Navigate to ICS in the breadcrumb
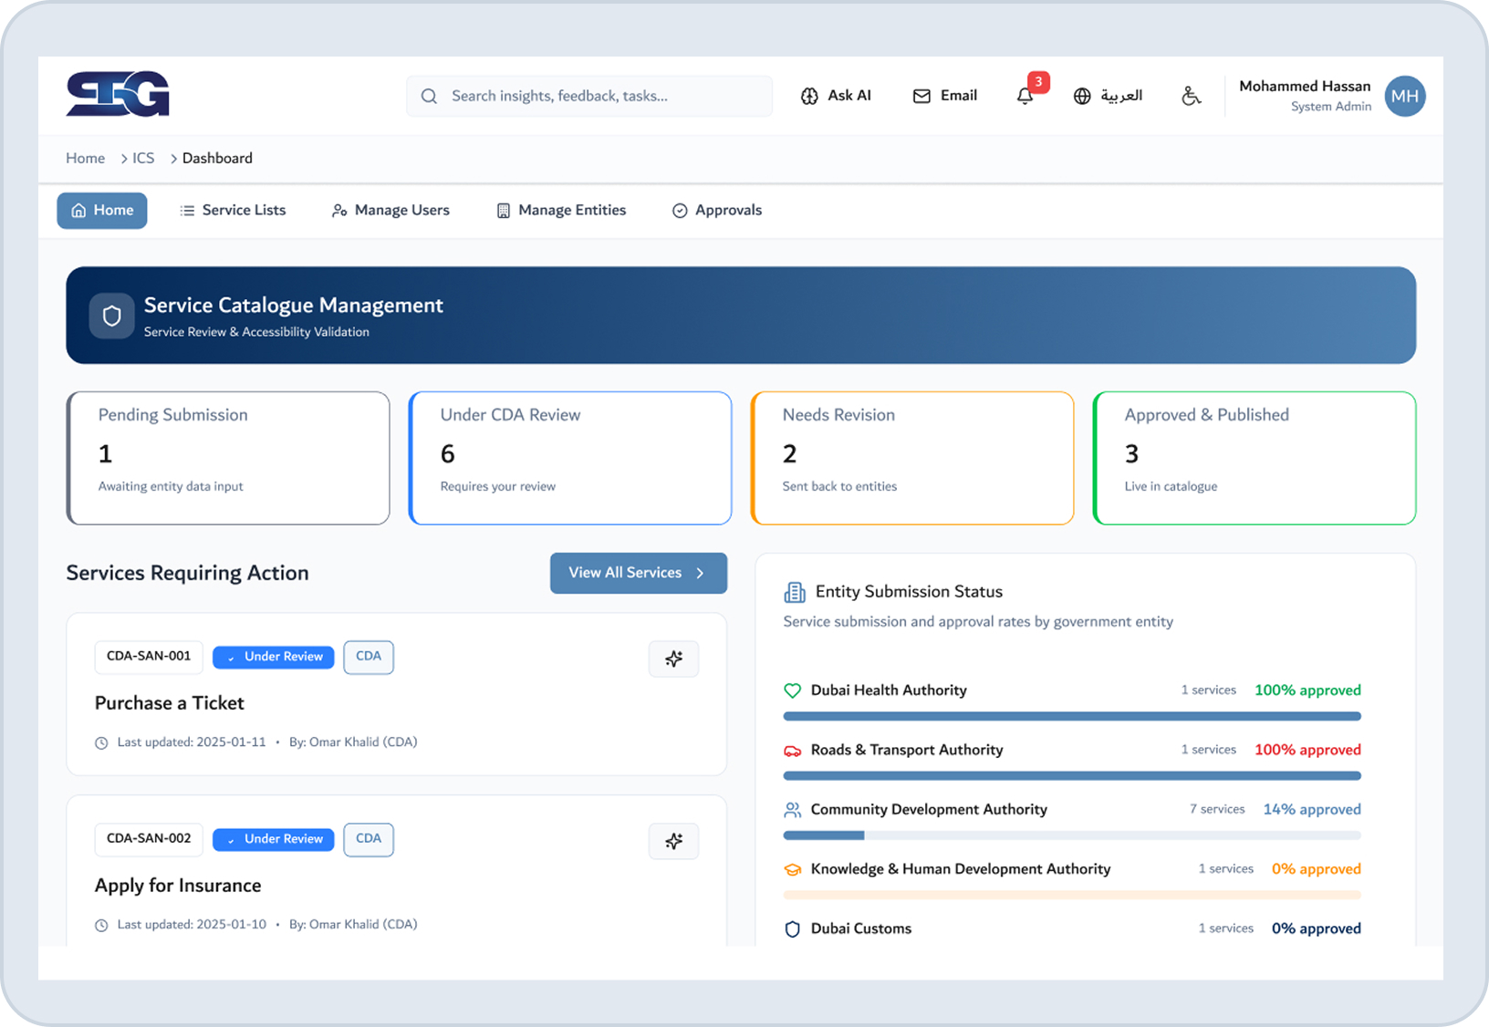The image size is (1489, 1027). tap(142, 158)
